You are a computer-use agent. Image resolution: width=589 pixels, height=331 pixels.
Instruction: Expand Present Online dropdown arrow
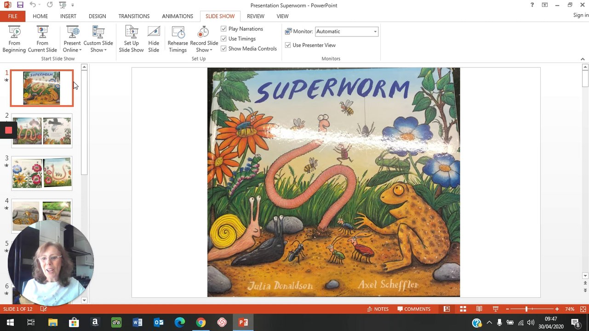(x=80, y=50)
